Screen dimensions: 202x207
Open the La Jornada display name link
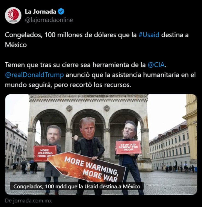[41, 11]
